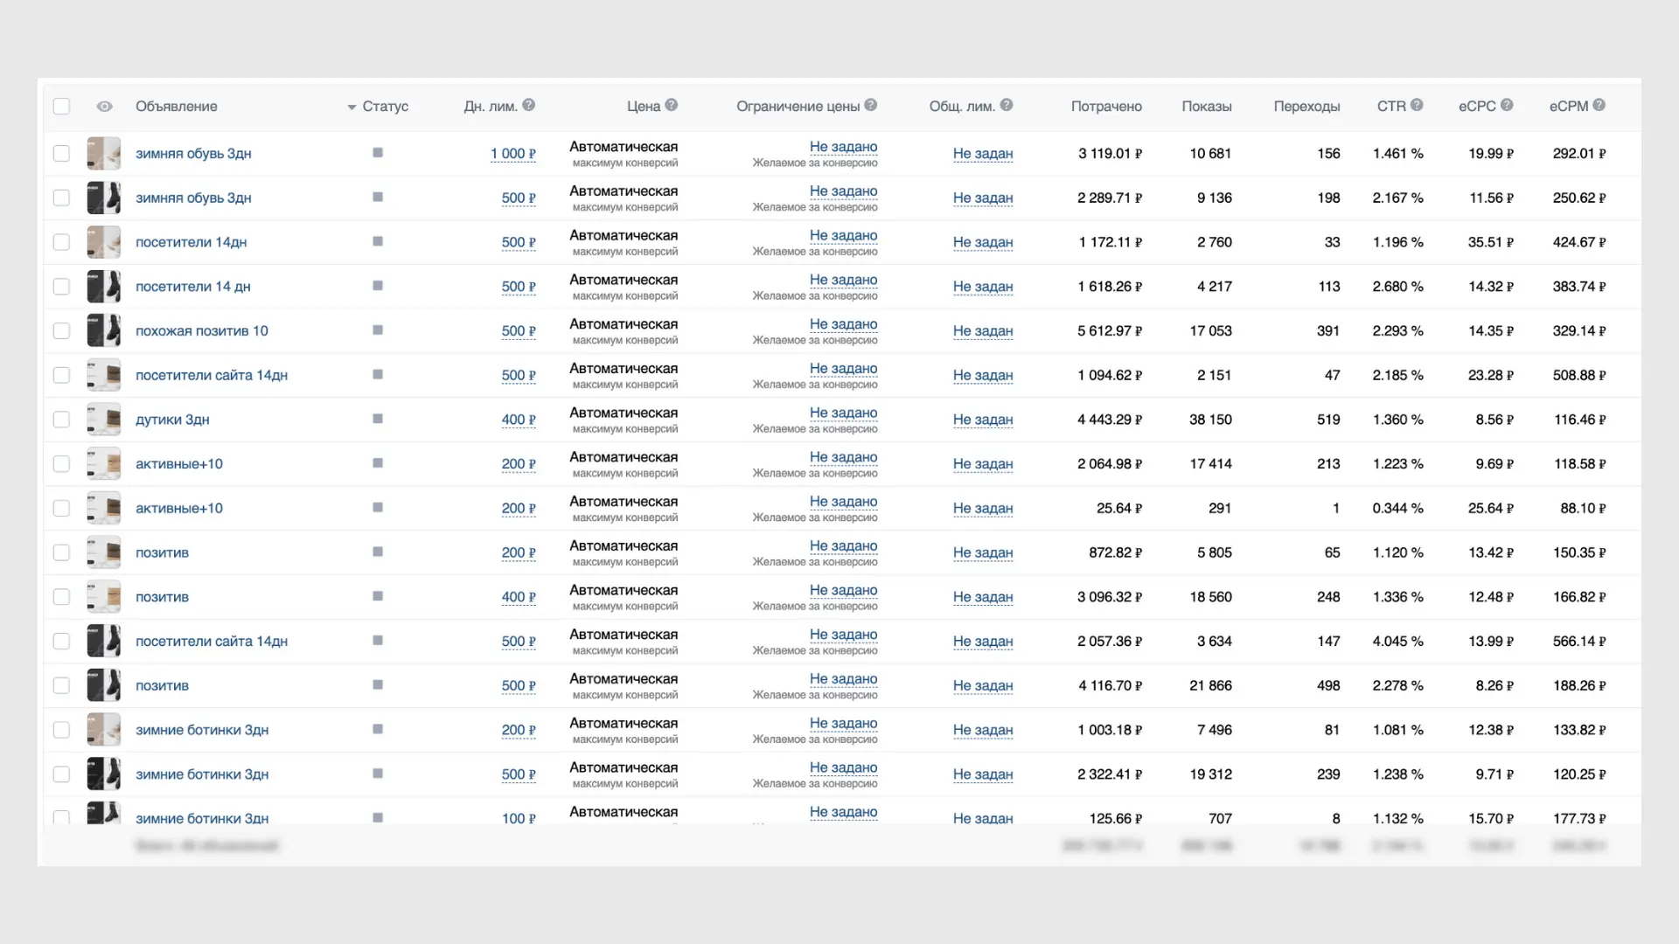Image resolution: width=1679 pixels, height=944 pixels.
Task: Edit the 1 000 ₽ daily limit value
Action: click(x=512, y=154)
